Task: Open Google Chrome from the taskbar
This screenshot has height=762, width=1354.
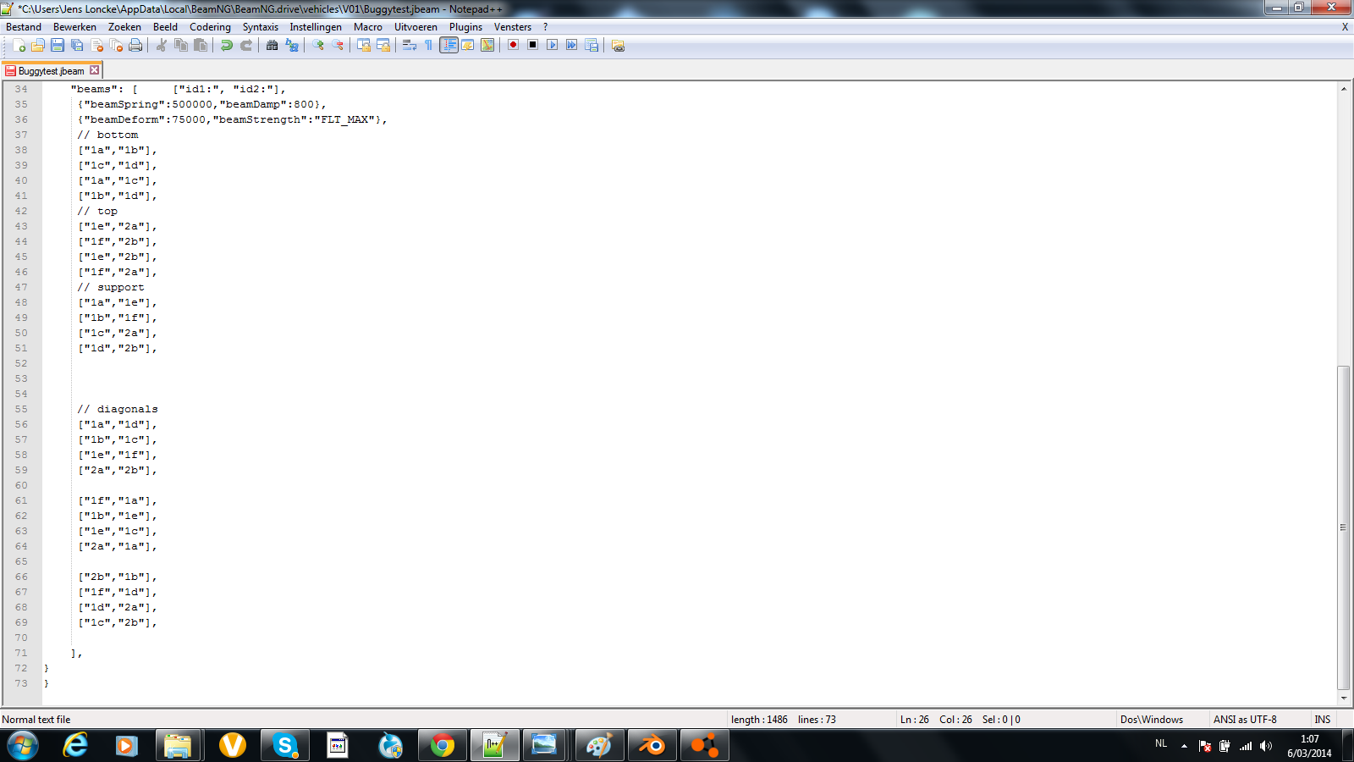Action: click(x=442, y=746)
